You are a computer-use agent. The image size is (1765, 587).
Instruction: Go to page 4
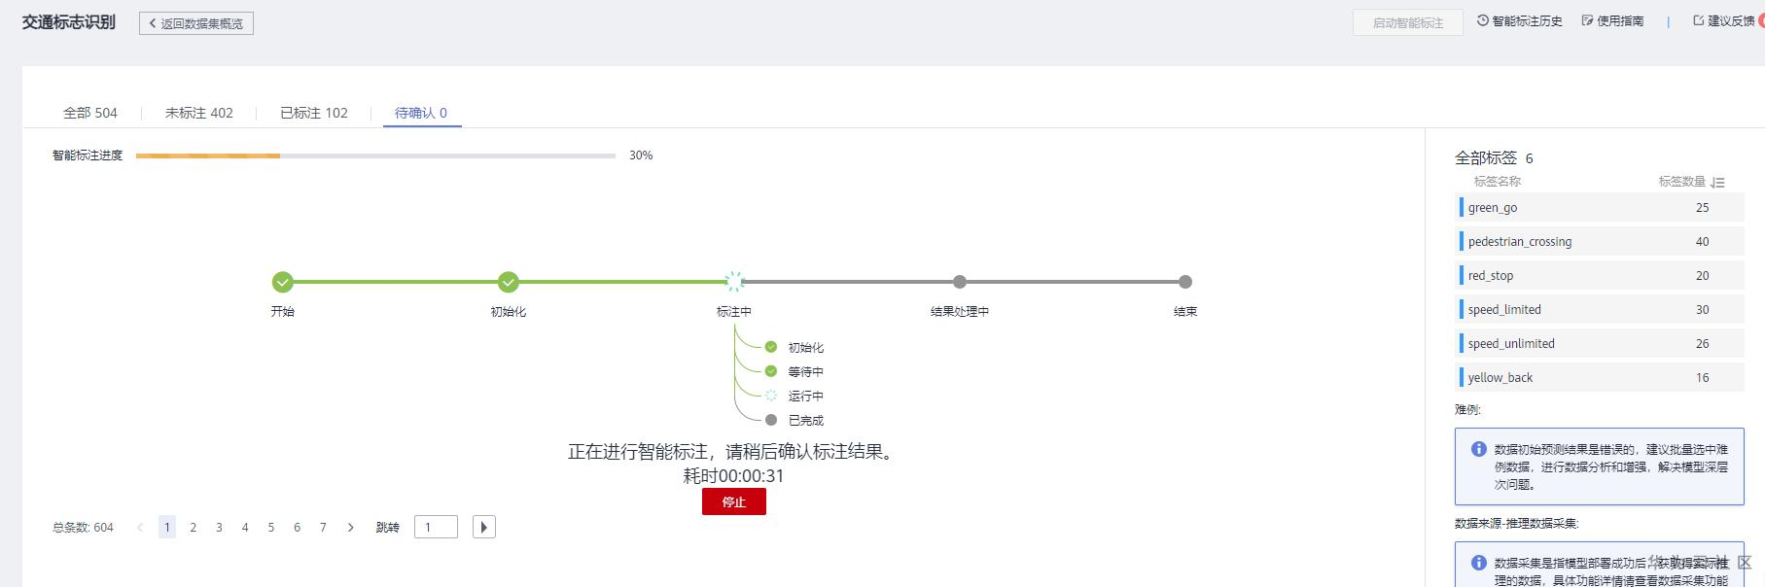[245, 528]
